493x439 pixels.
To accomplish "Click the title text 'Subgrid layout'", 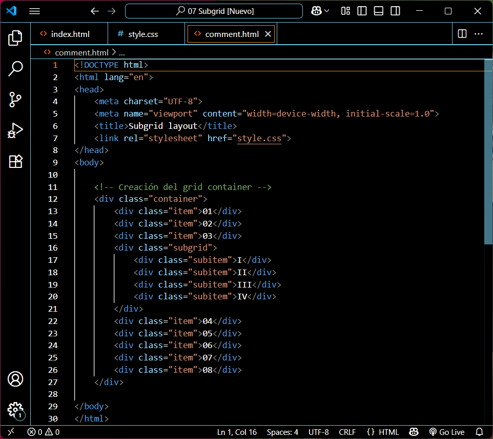I will pos(163,126).
